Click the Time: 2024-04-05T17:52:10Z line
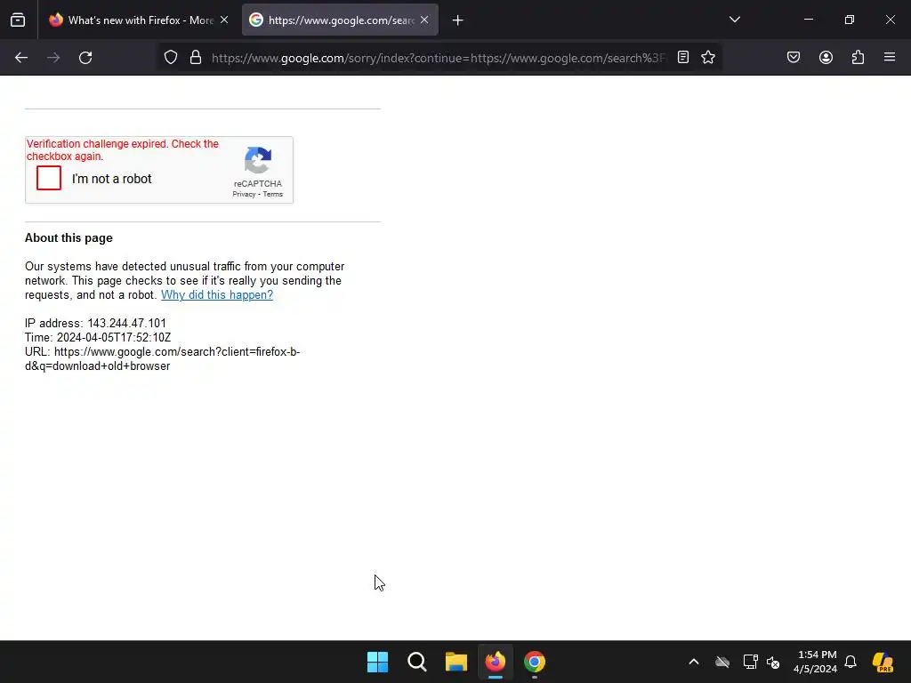 98,337
